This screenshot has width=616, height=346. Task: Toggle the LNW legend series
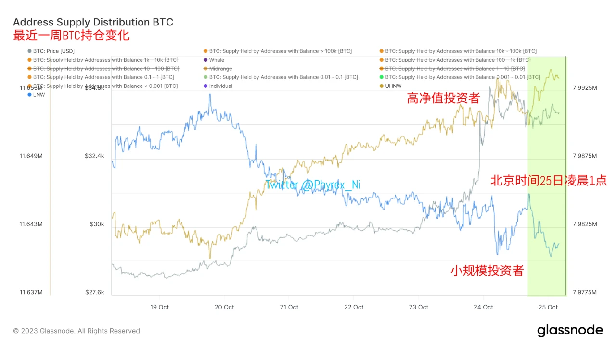(39, 95)
